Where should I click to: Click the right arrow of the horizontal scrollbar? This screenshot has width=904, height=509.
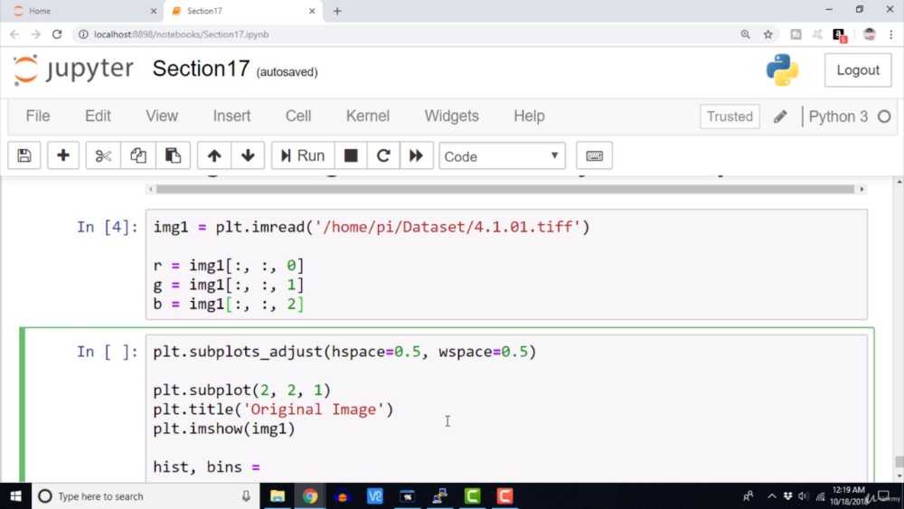(x=862, y=189)
